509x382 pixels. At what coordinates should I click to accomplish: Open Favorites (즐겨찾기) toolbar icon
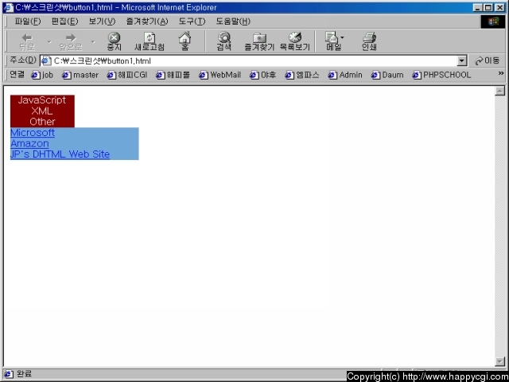click(259, 41)
